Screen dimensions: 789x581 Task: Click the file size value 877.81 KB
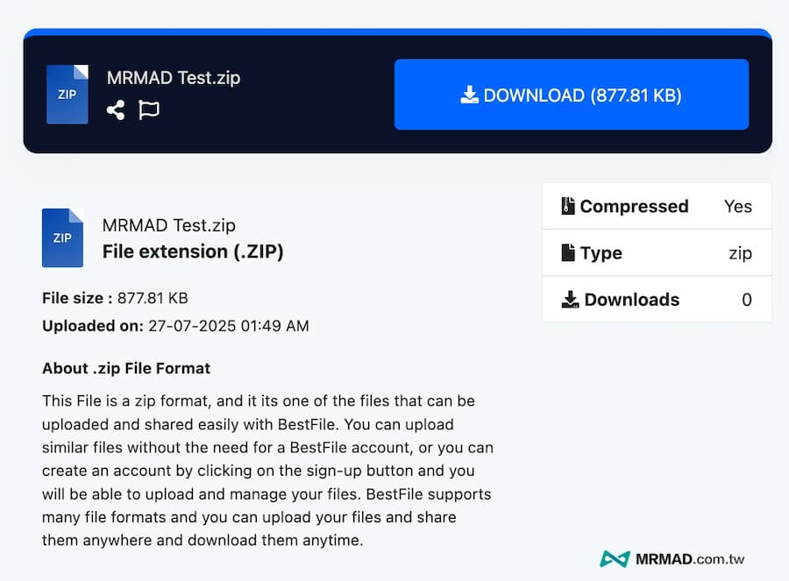click(x=153, y=298)
